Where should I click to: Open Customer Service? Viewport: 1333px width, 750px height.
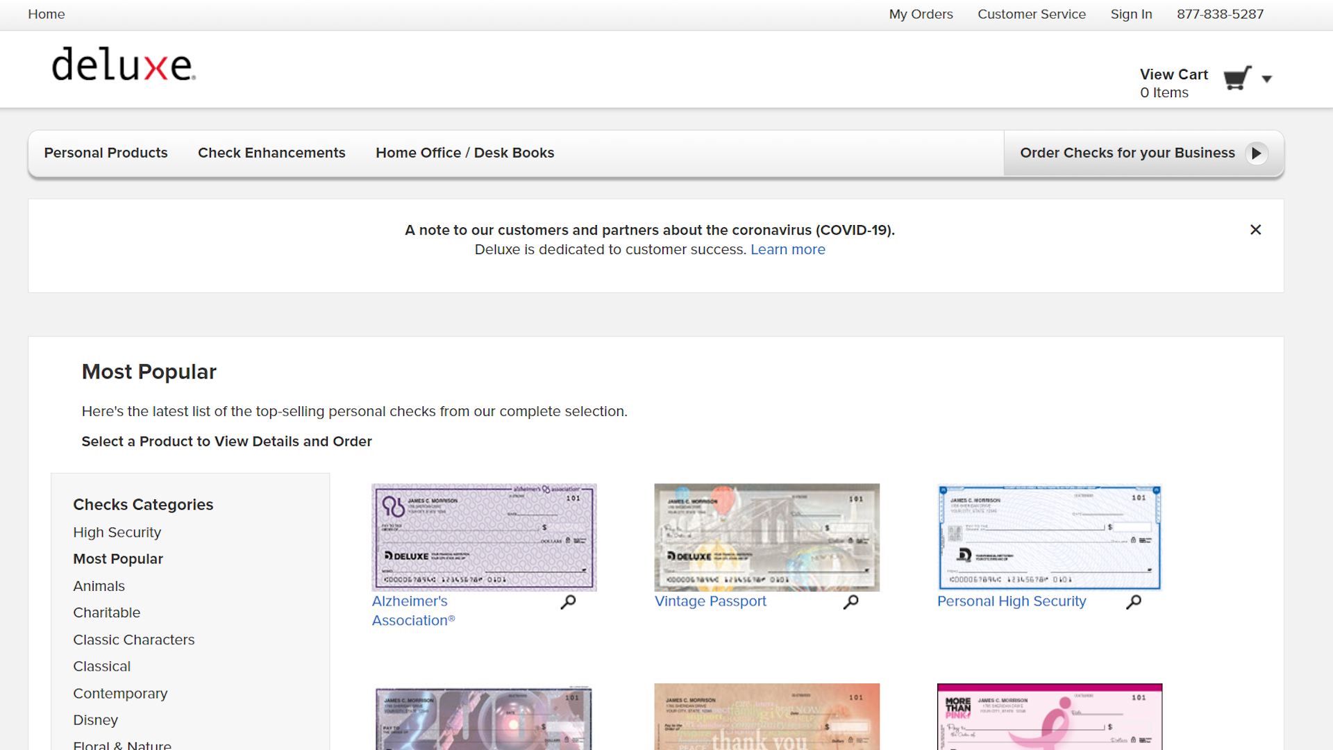1032,14
